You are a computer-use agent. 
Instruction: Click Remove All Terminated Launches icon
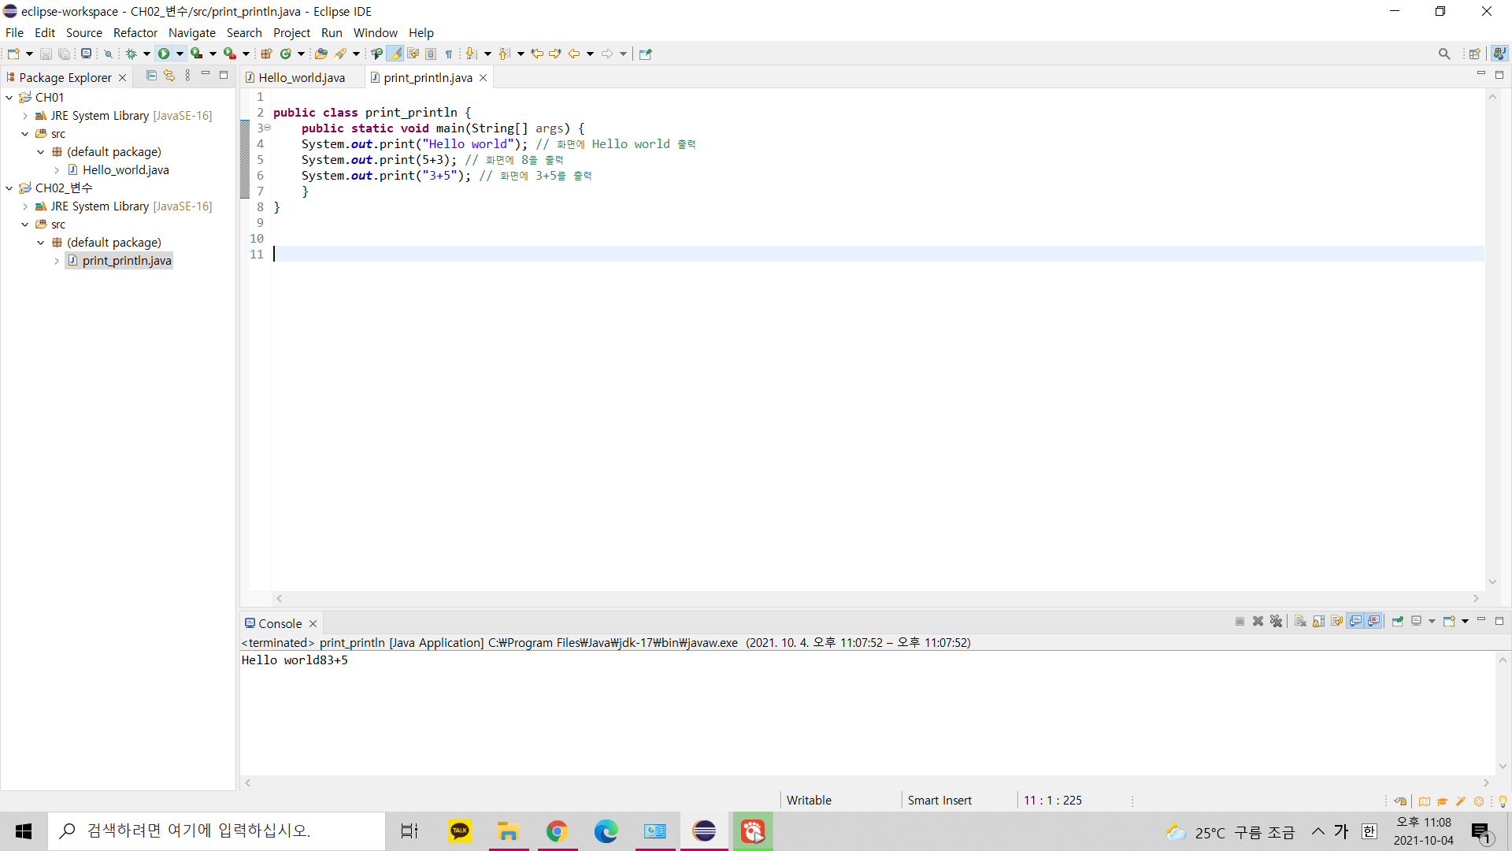(1276, 621)
